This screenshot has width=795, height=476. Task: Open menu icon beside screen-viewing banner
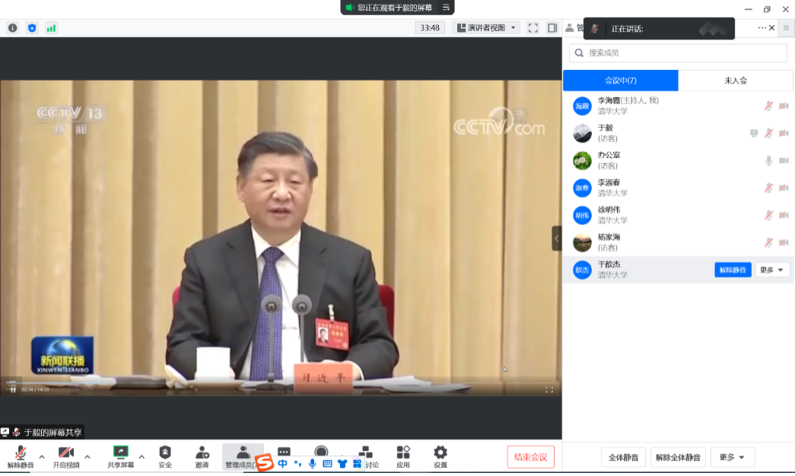pos(446,8)
